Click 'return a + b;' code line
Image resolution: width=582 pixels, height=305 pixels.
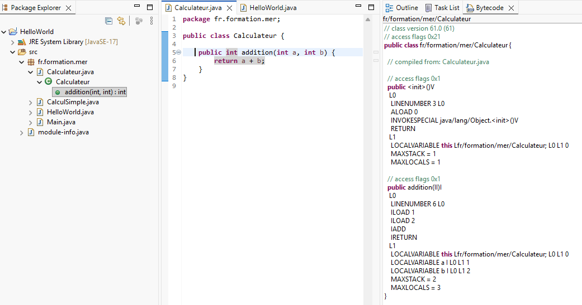tap(239, 61)
